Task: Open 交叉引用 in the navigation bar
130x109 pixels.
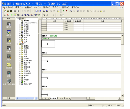Action: coord(9,66)
